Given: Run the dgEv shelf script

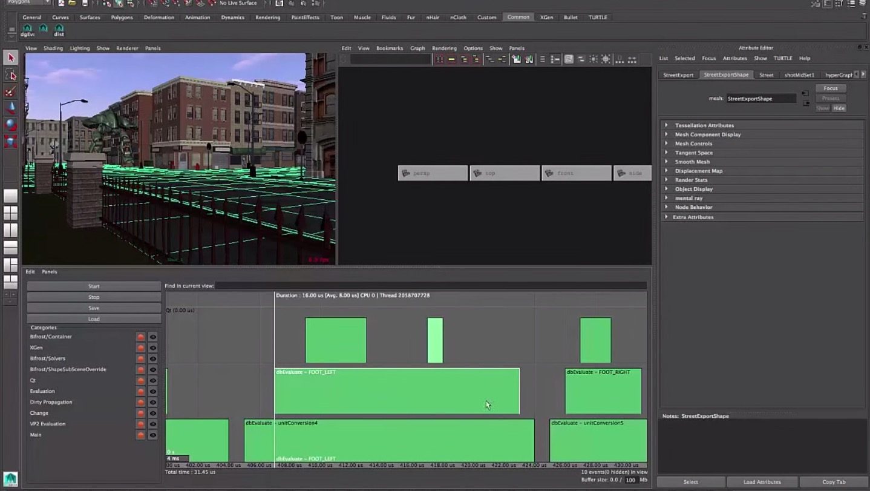Looking at the screenshot, I should tap(27, 30).
